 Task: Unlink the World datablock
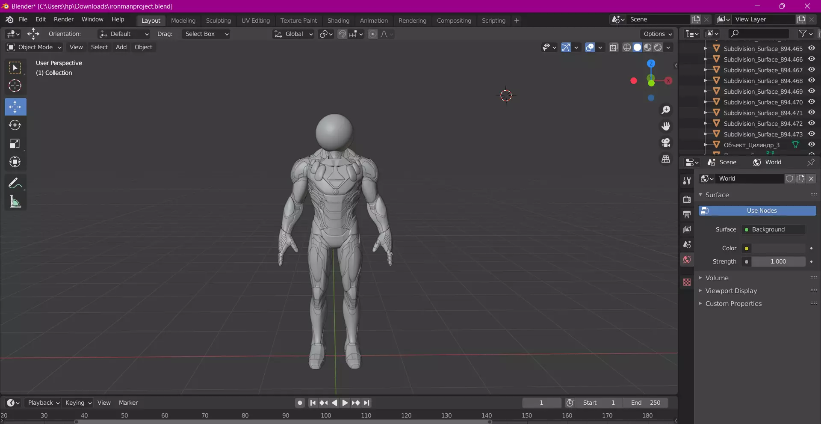click(x=811, y=179)
